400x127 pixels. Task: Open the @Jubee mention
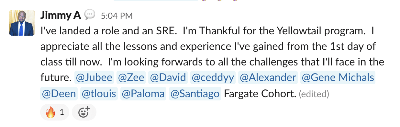point(94,78)
